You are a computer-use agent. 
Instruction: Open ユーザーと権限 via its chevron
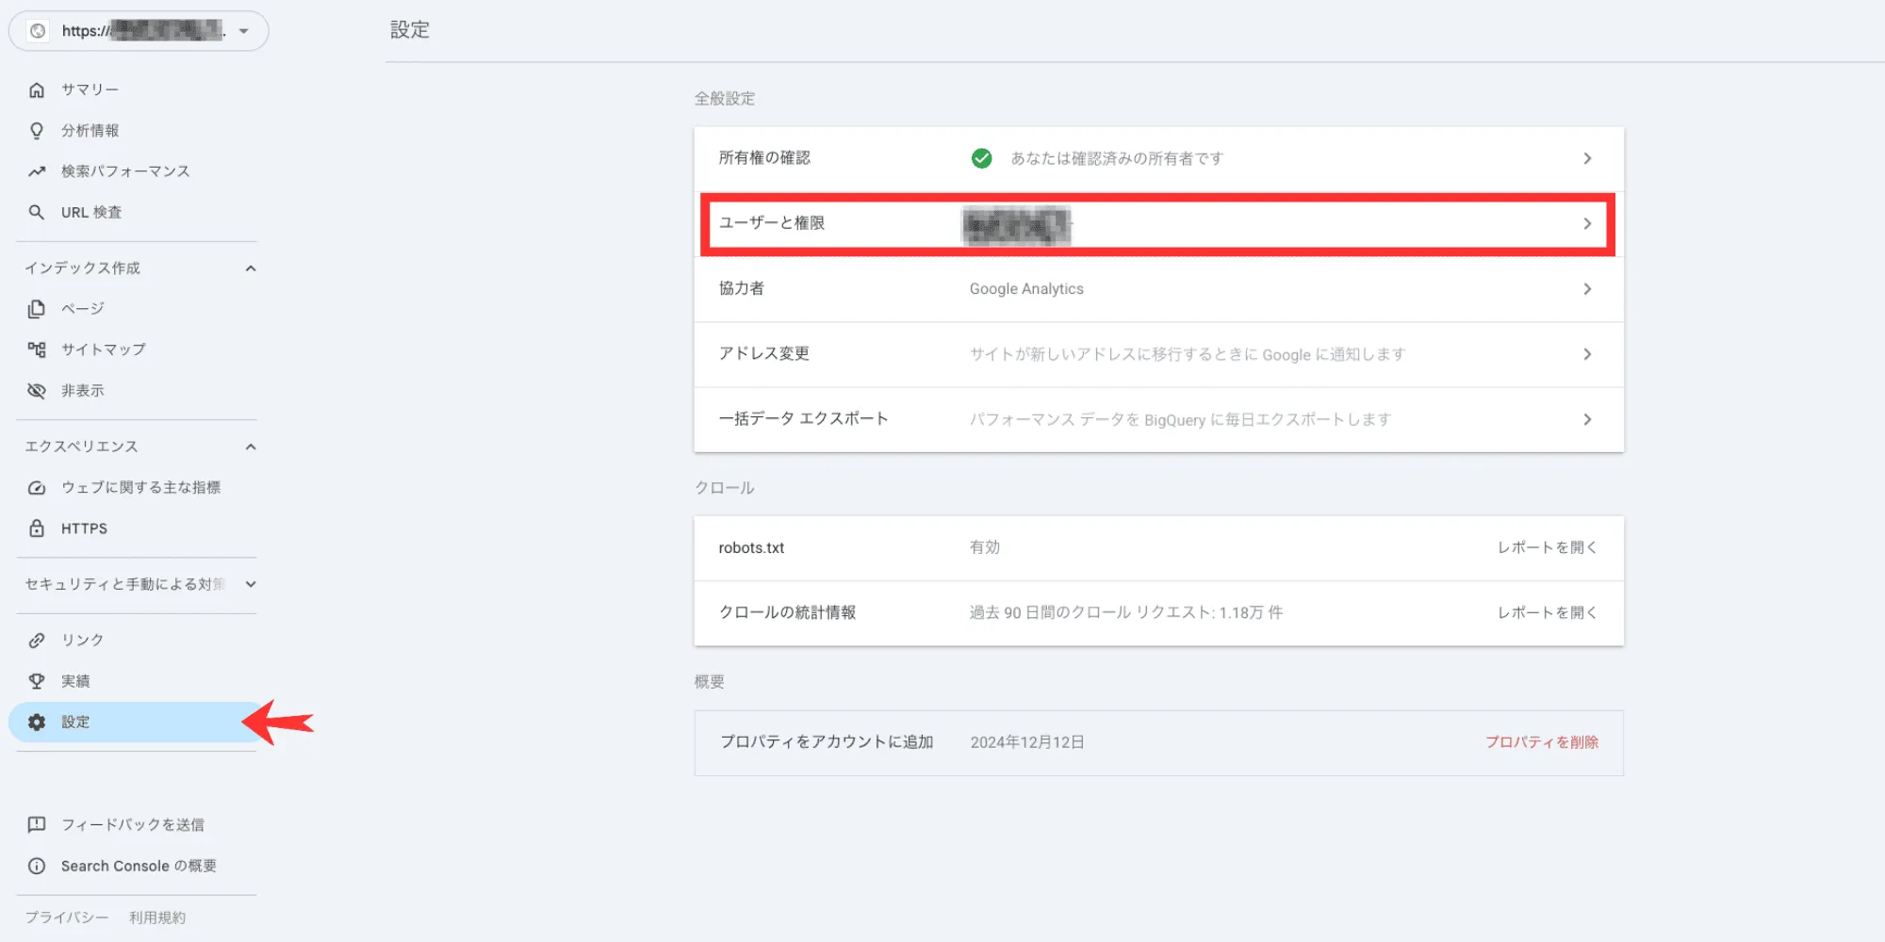1587,223
